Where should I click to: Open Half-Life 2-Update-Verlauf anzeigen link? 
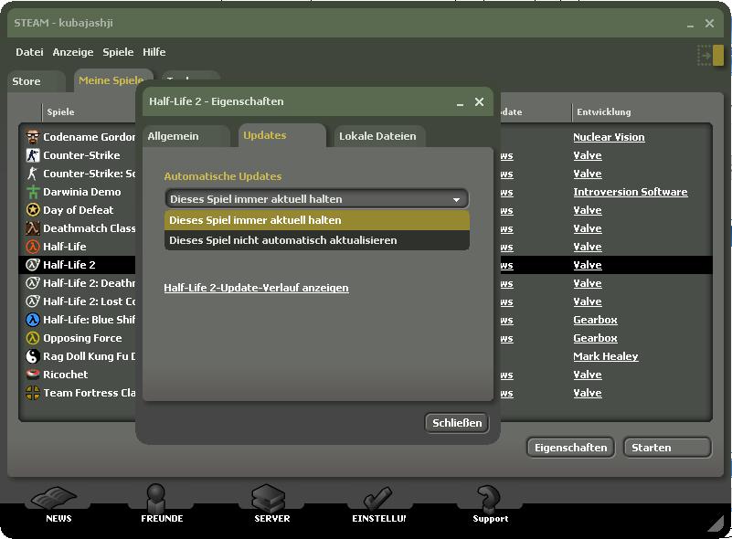click(x=256, y=288)
